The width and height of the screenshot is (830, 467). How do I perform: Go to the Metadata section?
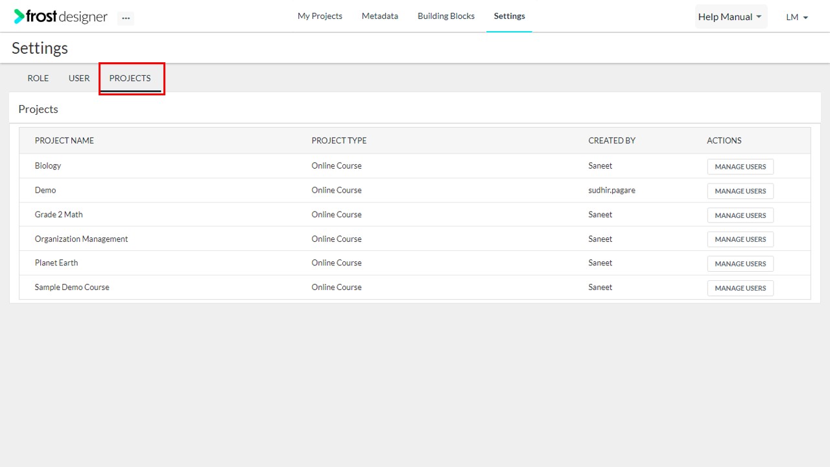click(x=380, y=16)
